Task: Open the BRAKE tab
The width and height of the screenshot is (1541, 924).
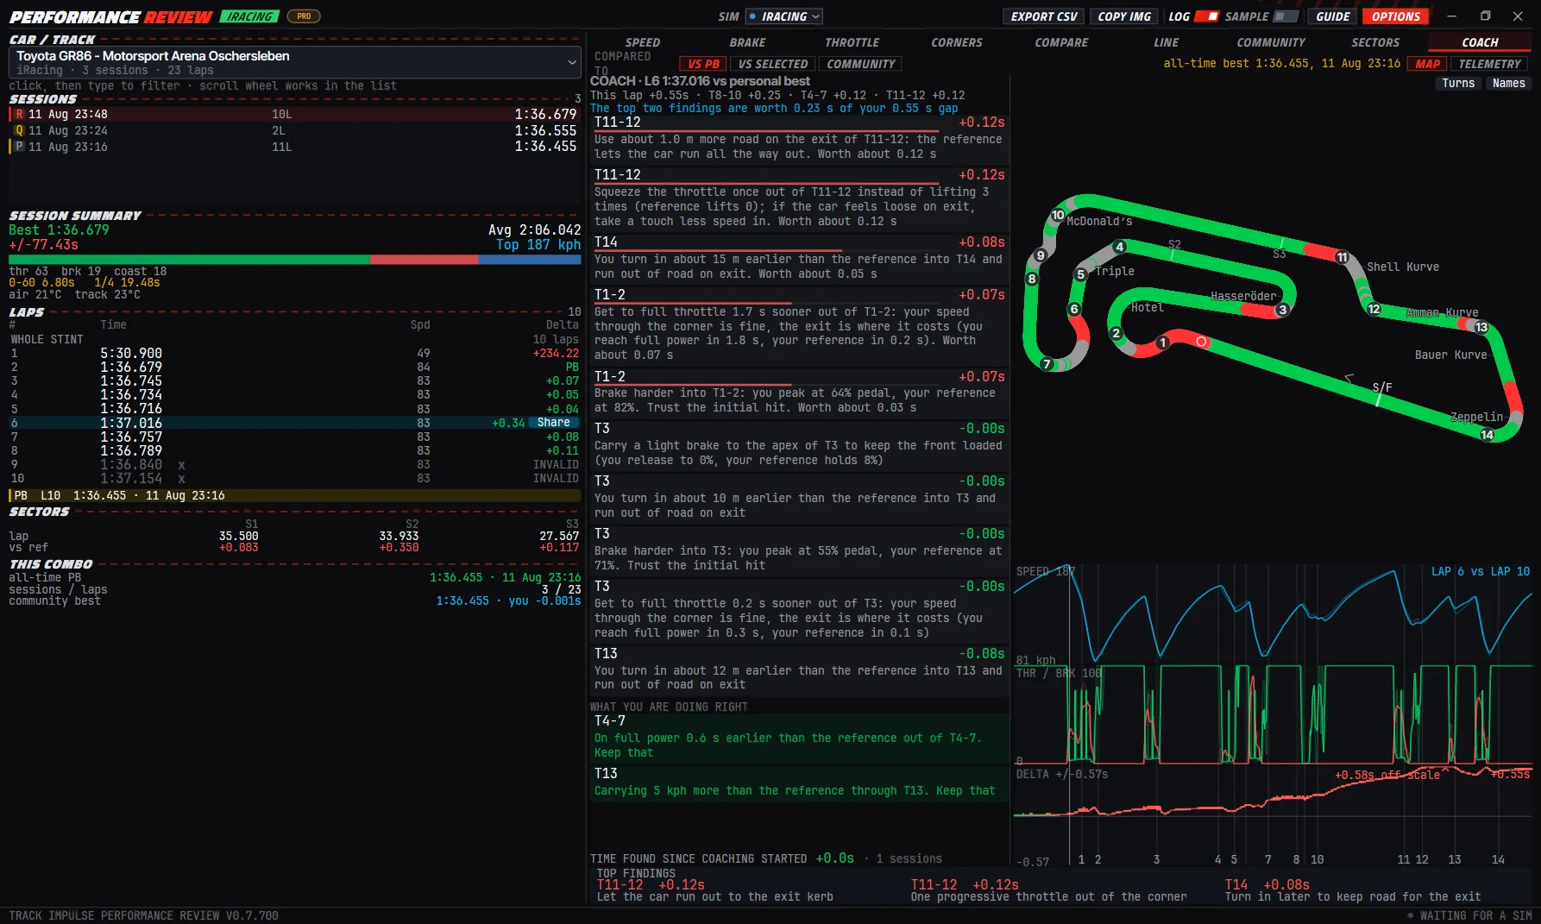Action: pyautogui.click(x=747, y=42)
